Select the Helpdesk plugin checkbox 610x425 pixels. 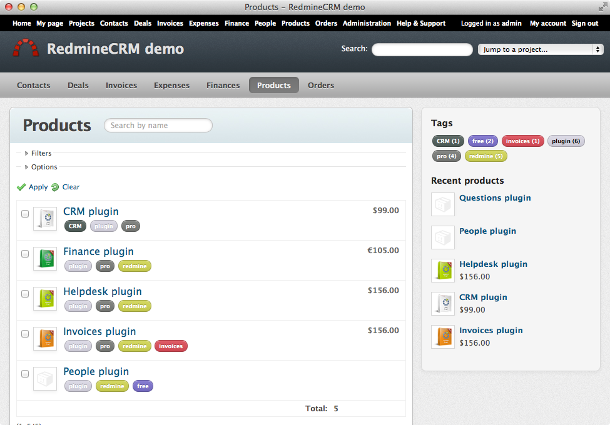point(25,294)
